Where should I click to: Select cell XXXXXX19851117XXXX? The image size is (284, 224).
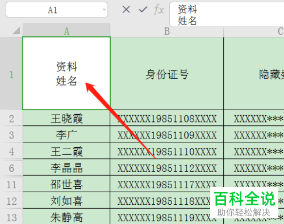[x=167, y=184]
